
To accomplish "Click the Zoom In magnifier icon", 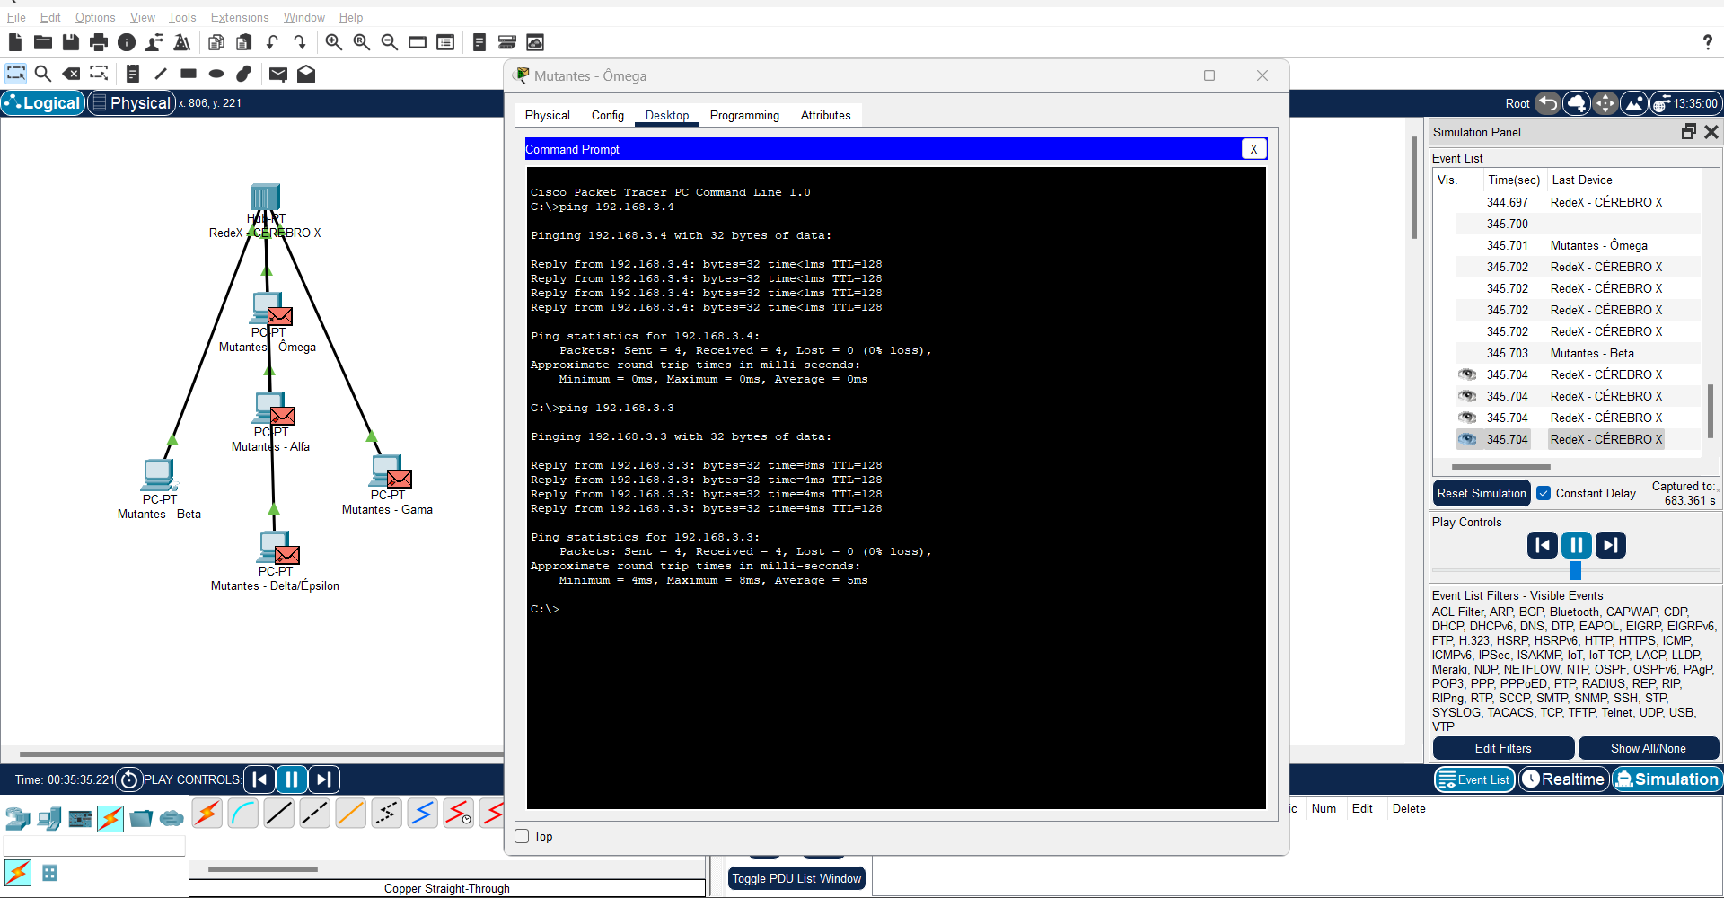I will pos(334,42).
